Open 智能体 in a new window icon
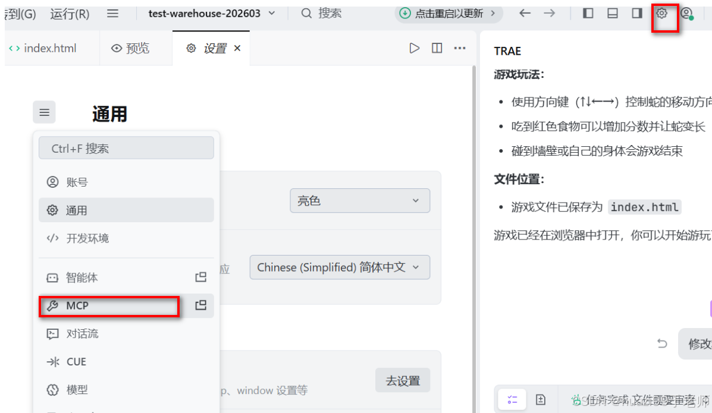 [x=200, y=278]
